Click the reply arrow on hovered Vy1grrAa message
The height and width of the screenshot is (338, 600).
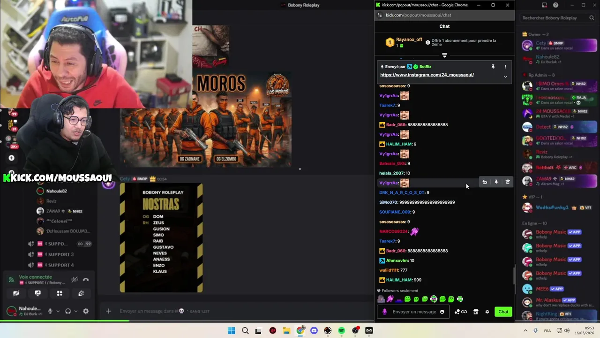pos(485,182)
